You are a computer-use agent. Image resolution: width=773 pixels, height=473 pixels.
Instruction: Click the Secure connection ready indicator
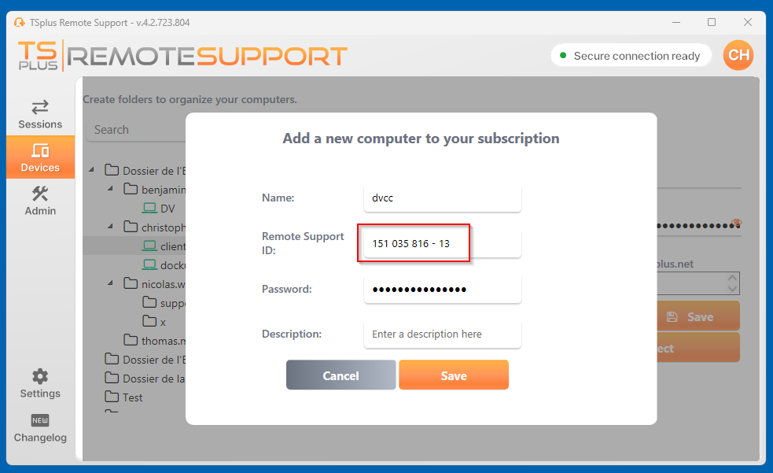(x=631, y=55)
